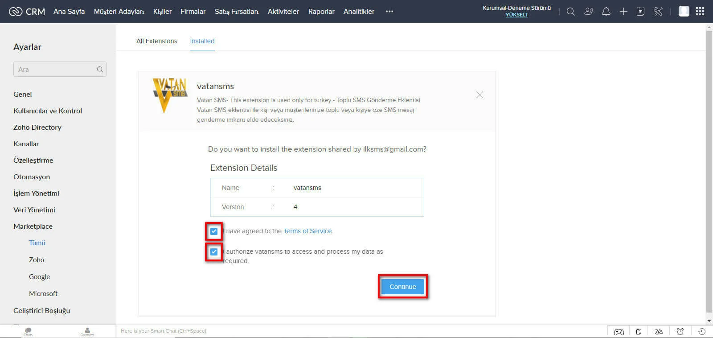
Task: Focus the Ara settings search field
Action: point(60,69)
